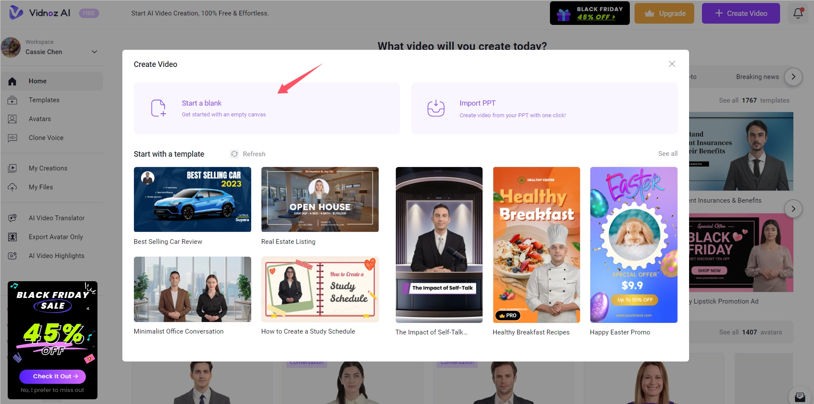
Task: Click the Vidnoz AI logo
Action: coord(39,13)
